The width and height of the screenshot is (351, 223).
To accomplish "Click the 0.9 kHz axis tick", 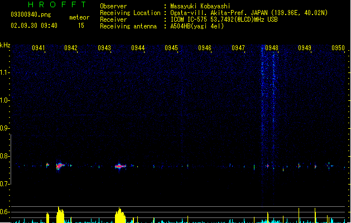I will coord(4,128).
